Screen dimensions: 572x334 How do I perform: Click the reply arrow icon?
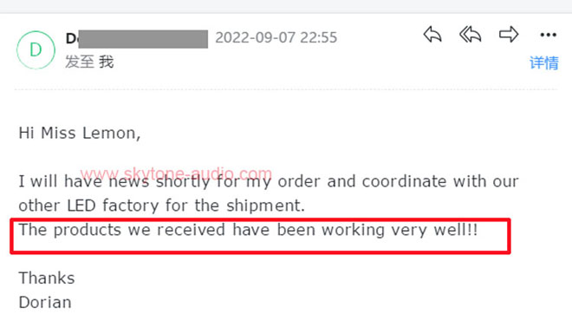coord(432,35)
